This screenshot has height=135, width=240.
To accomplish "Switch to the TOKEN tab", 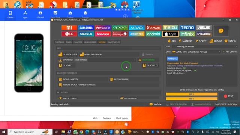I will (69, 42).
